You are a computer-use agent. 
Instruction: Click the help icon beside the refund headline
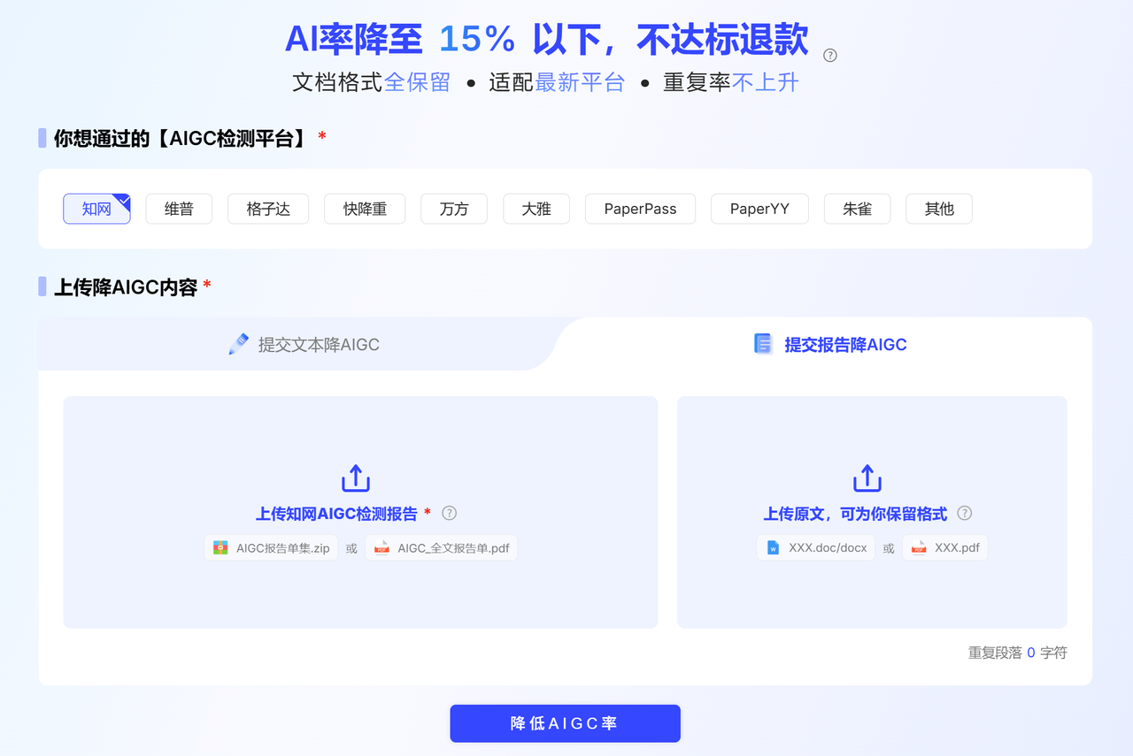829,56
